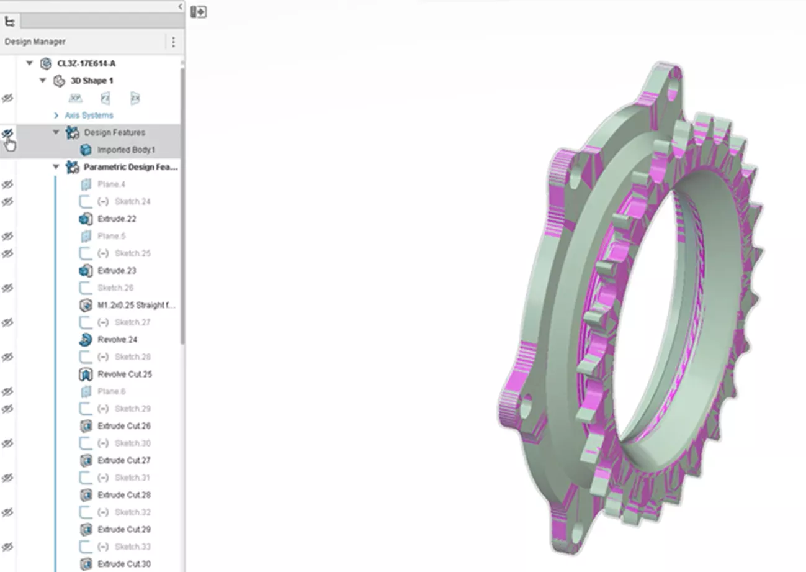Toggle the eye icon next to Sketch.24

click(x=8, y=201)
